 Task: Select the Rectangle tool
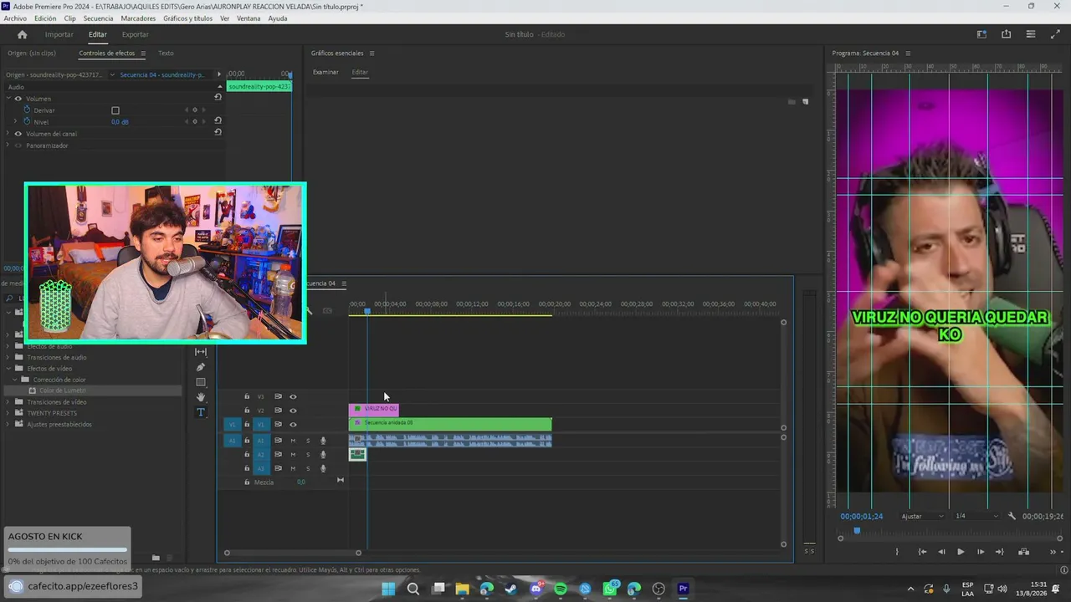pyautogui.click(x=201, y=382)
